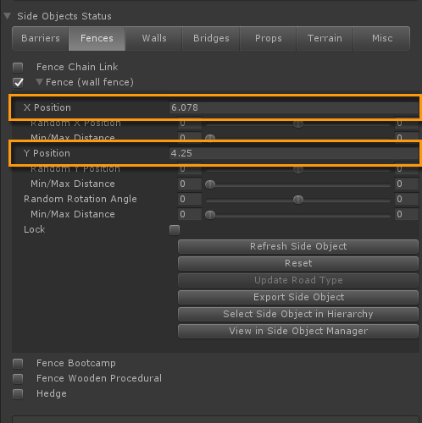Screen dimensions: 422x423
Task: Select the Terrain tab
Action: point(325,38)
